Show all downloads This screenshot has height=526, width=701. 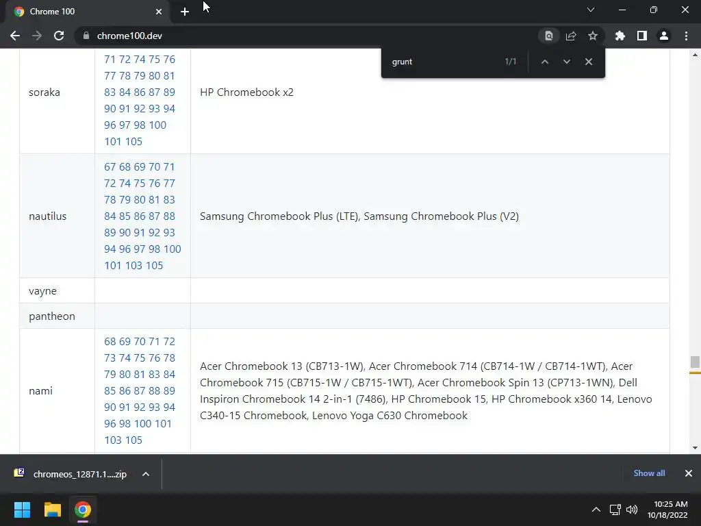pos(649,473)
